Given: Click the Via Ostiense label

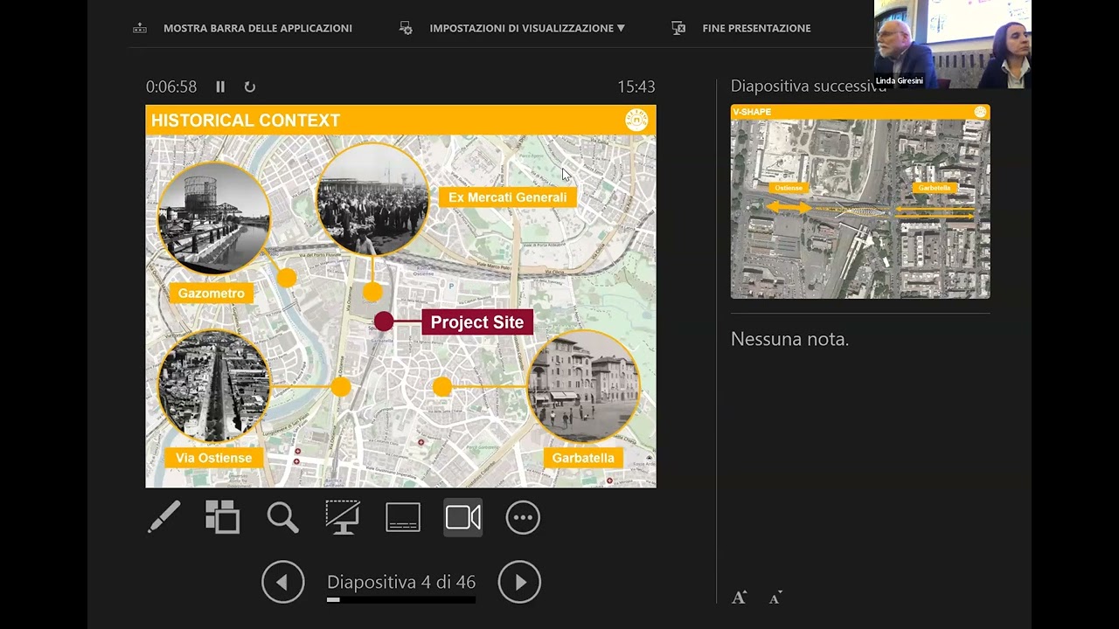Looking at the screenshot, I should point(213,458).
